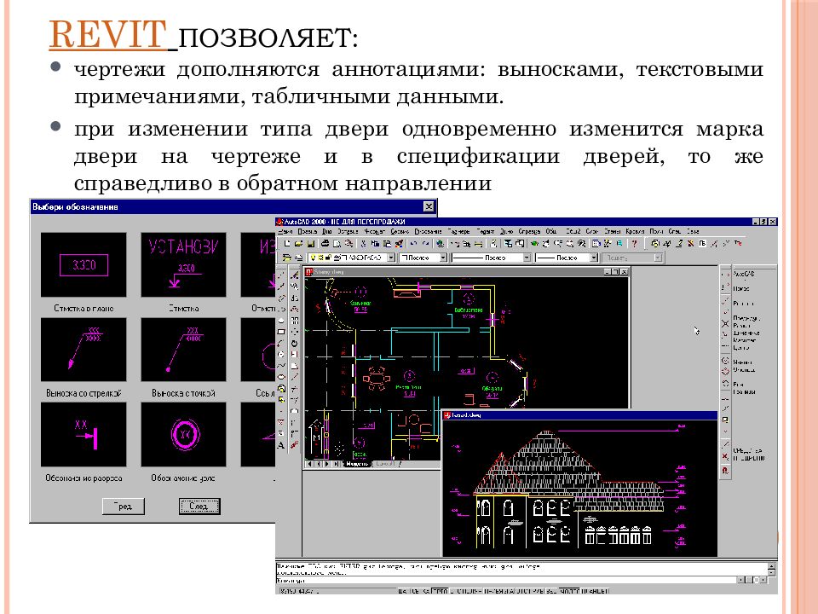Click the Redo arrow icon
This screenshot has height=614, width=818.
(x=426, y=243)
